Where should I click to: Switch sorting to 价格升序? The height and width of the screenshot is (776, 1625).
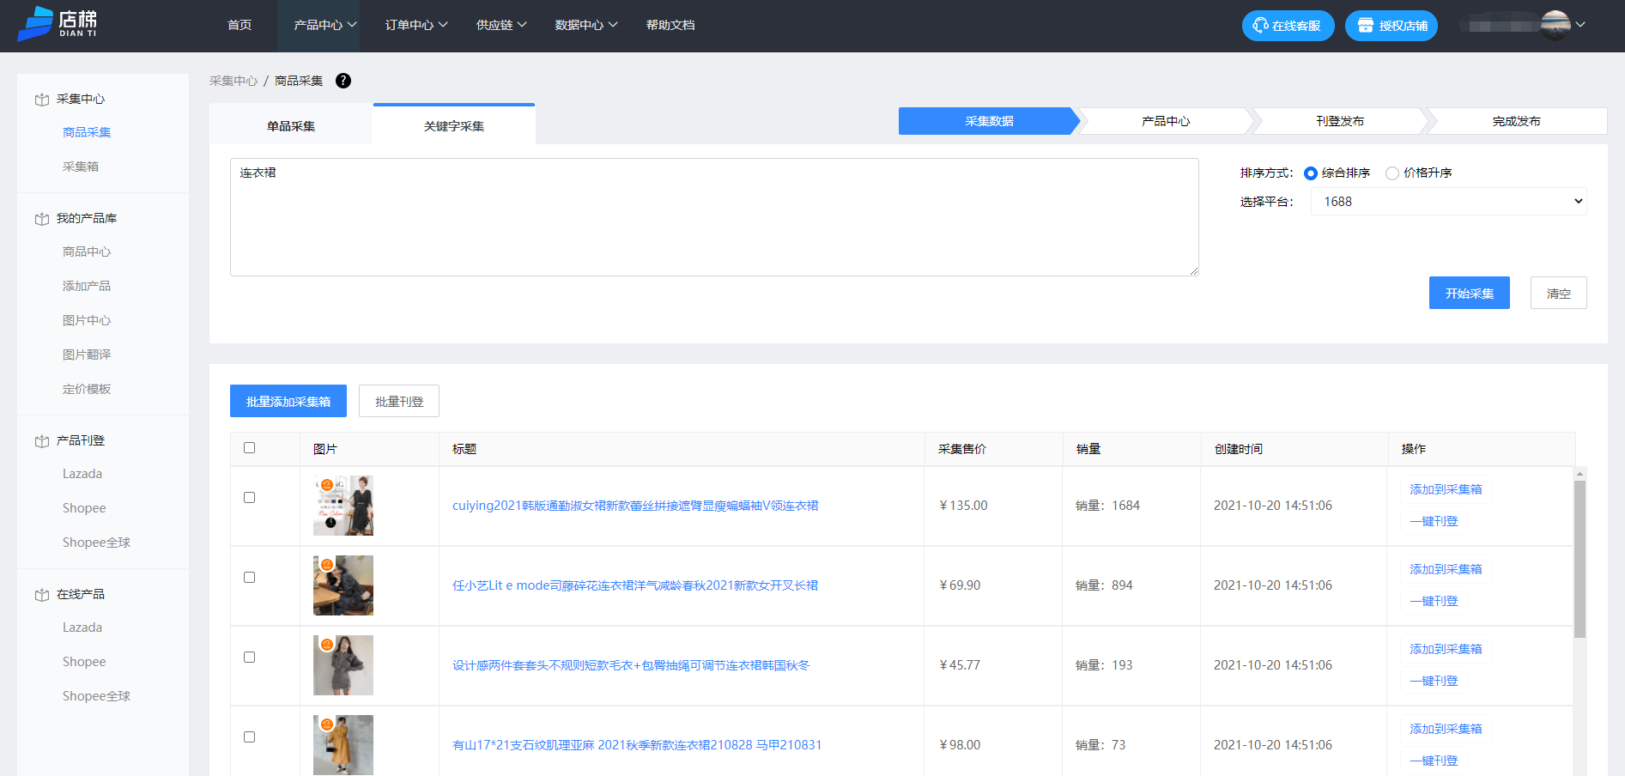click(1392, 173)
